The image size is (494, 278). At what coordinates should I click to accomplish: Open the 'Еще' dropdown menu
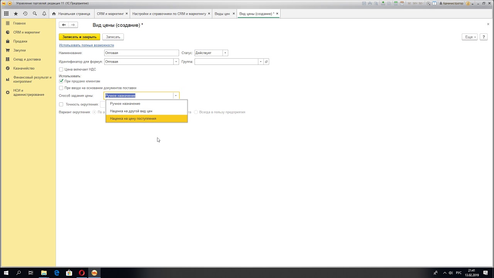[x=470, y=37]
